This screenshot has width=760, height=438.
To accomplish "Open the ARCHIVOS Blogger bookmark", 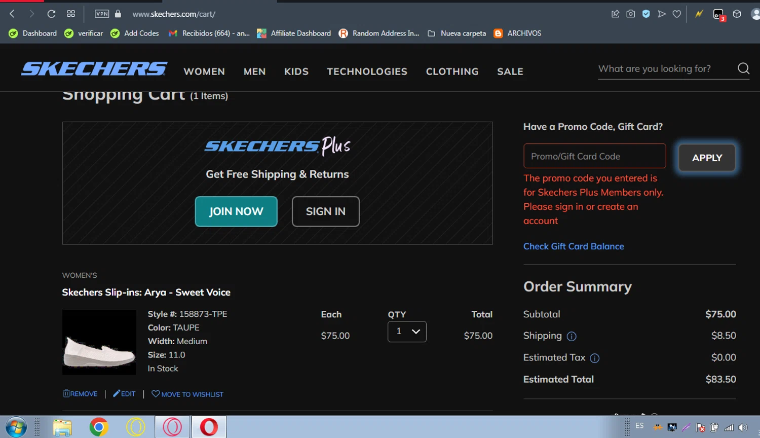I will pos(517,33).
